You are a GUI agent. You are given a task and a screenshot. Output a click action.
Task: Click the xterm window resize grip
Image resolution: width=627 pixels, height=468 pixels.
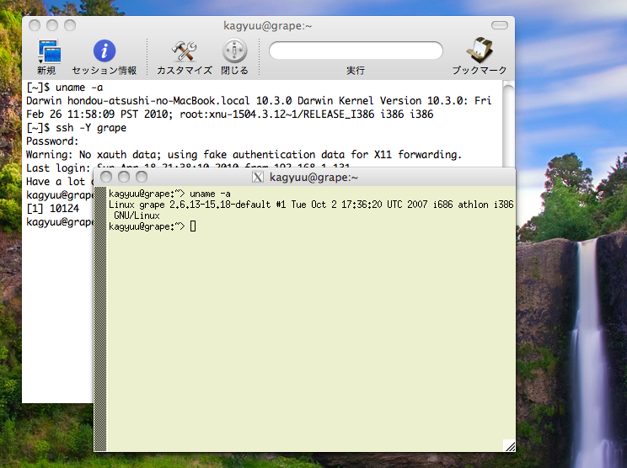tap(509, 445)
